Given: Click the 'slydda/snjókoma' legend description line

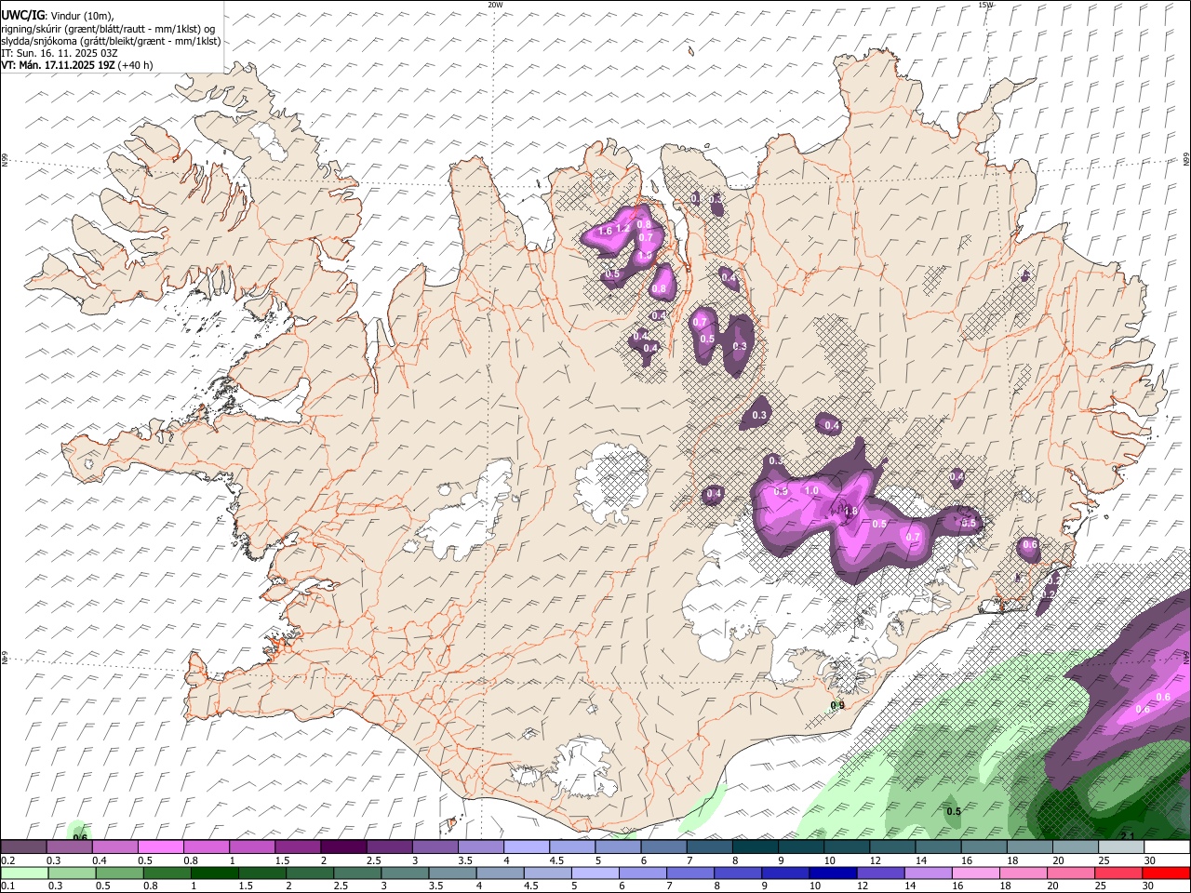Looking at the screenshot, I should point(112,41).
